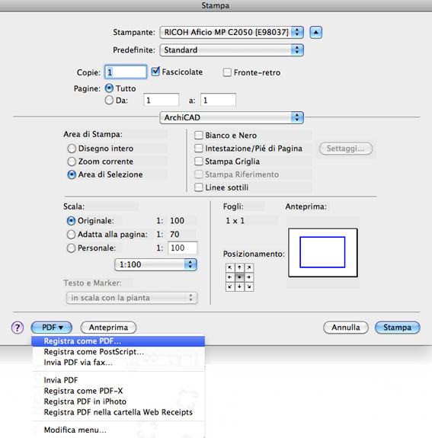
Task: Select left-middle positioning arrow
Action: 230,277
